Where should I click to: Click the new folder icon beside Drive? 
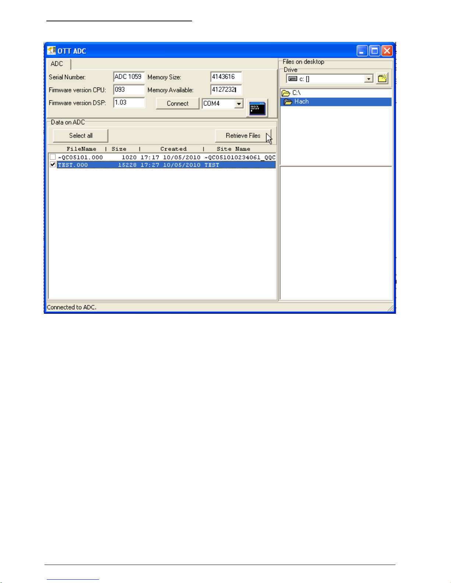[x=383, y=78]
